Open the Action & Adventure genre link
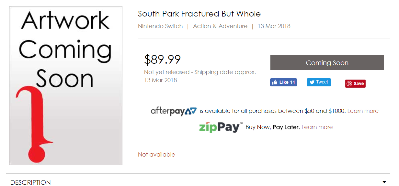Image resolution: width=399 pixels, height=186 pixels. 220,26
